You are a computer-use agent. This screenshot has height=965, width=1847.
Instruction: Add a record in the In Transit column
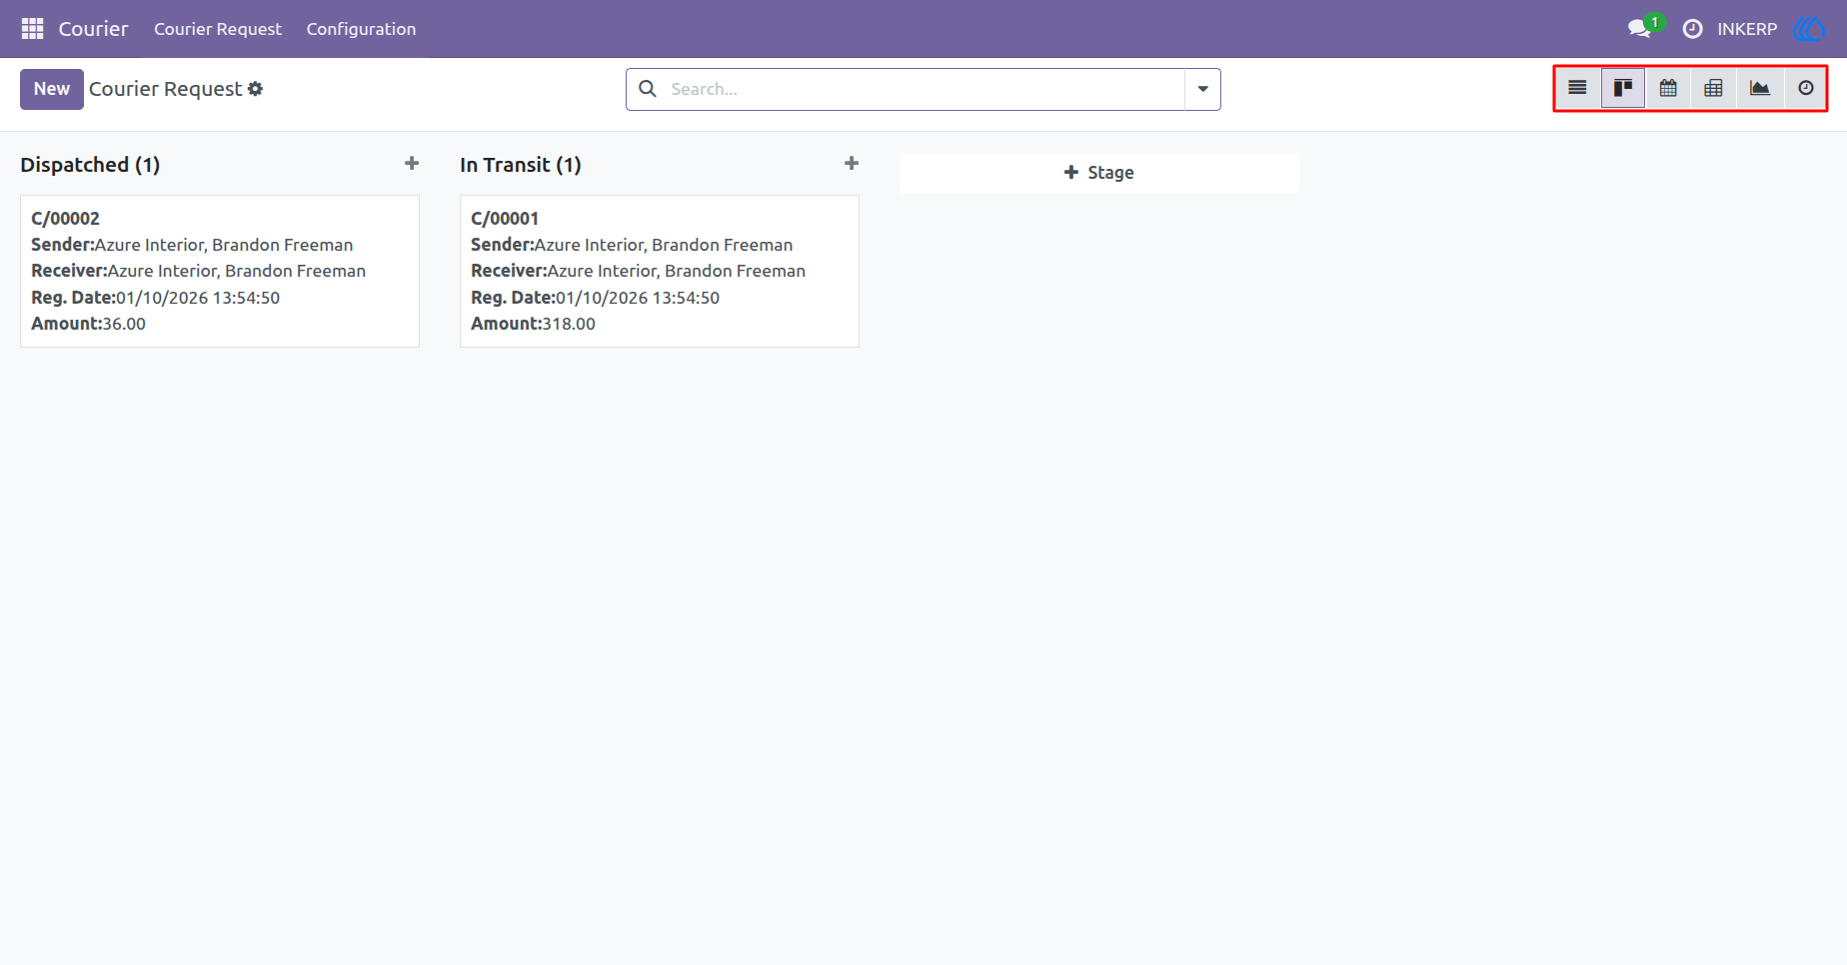(x=852, y=163)
